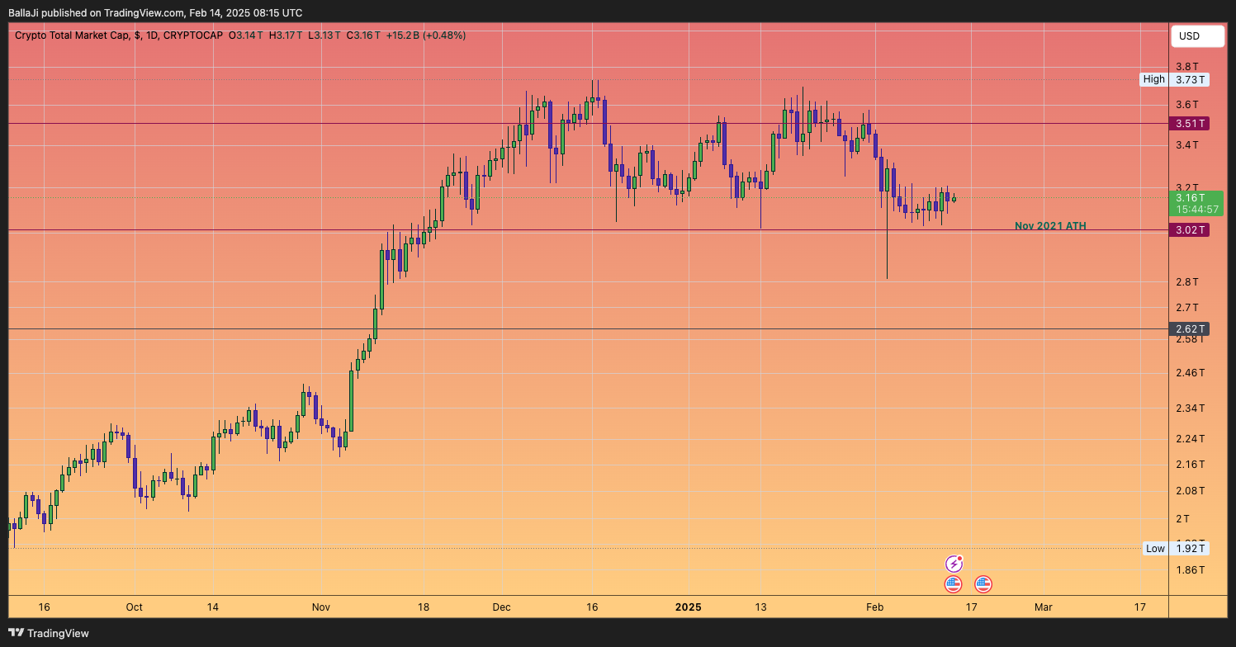Click the open value O3.14T
The width and height of the screenshot is (1236, 647).
coord(246,35)
